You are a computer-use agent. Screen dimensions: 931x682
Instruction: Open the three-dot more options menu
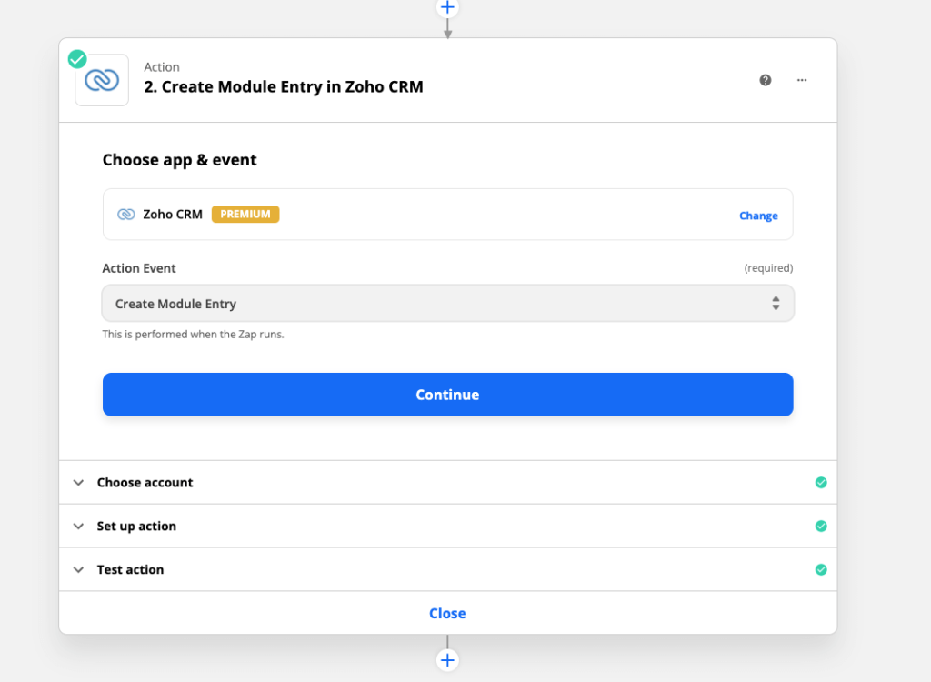click(802, 80)
